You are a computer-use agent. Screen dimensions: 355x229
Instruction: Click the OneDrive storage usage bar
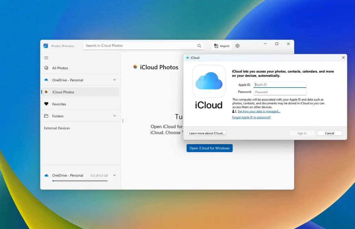[x=80, y=181]
